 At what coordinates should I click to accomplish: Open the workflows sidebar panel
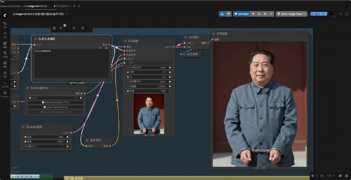(5, 54)
